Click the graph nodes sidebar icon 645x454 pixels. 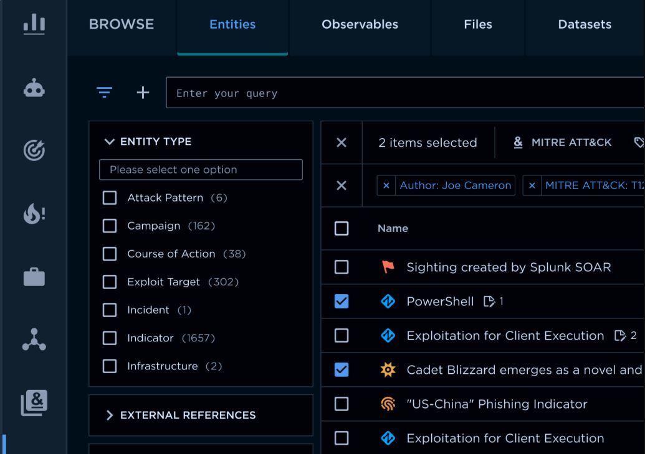(34, 340)
